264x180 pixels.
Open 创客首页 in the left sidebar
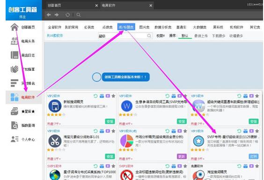point(23,27)
